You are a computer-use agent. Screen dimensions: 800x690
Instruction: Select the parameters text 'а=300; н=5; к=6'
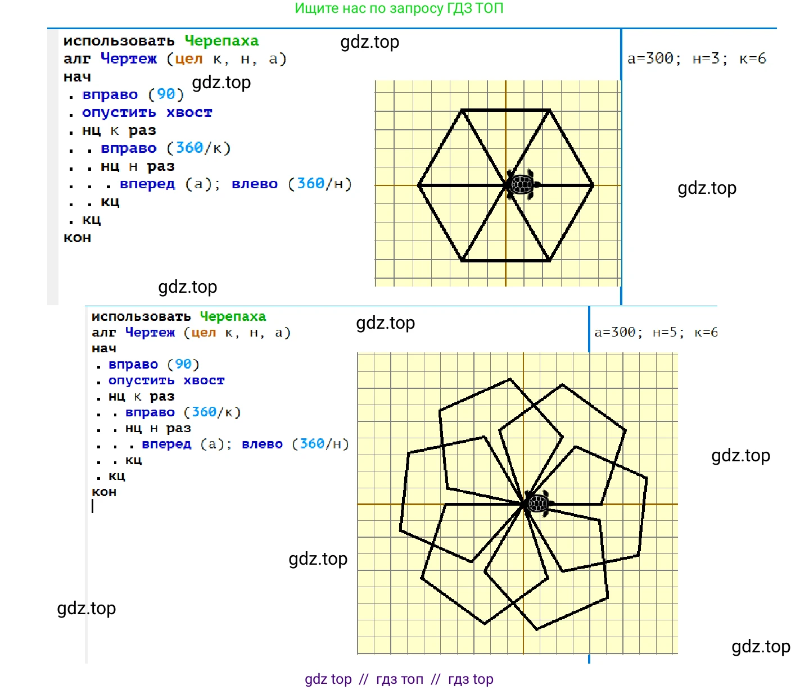[x=656, y=332]
